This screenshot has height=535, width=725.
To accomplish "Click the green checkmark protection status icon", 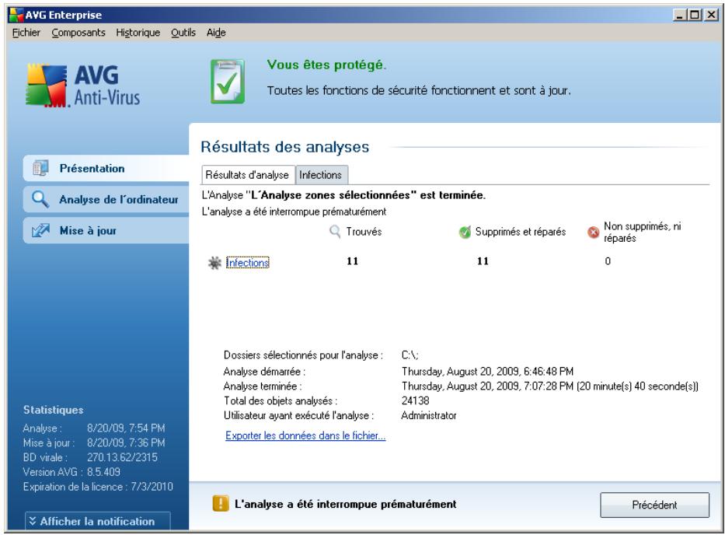I will [228, 82].
